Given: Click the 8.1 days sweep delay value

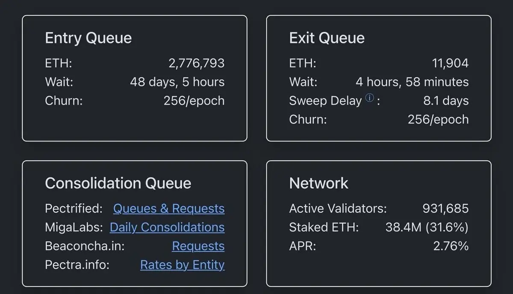Looking at the screenshot, I should coord(446,101).
